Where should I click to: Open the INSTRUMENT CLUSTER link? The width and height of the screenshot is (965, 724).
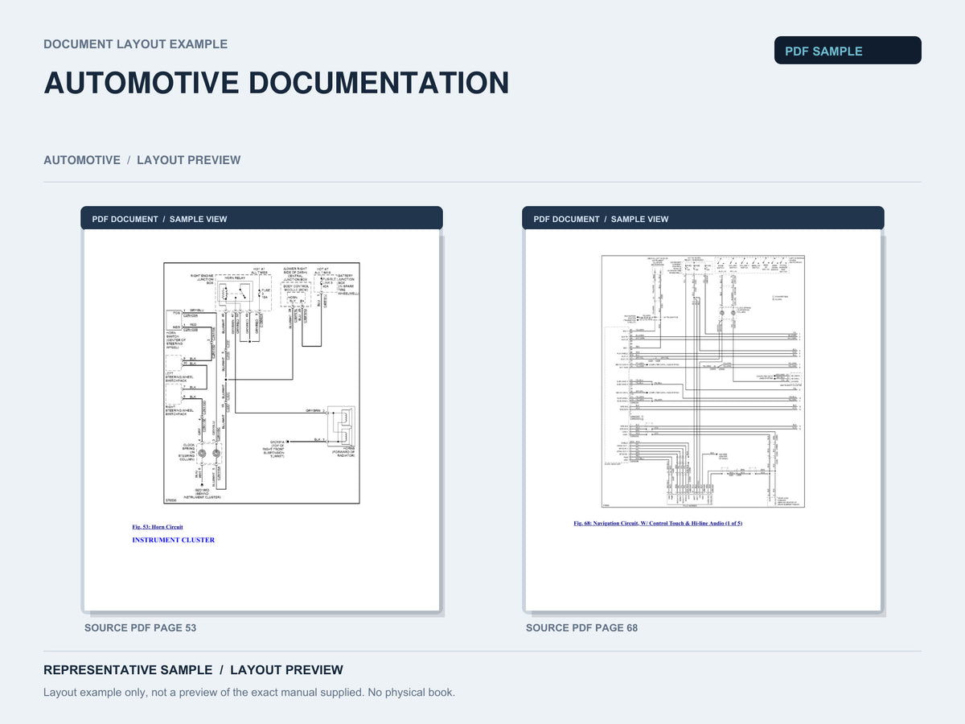click(x=174, y=540)
